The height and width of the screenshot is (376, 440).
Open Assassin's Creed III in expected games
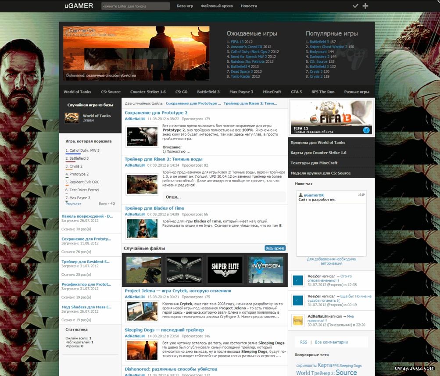(247, 47)
